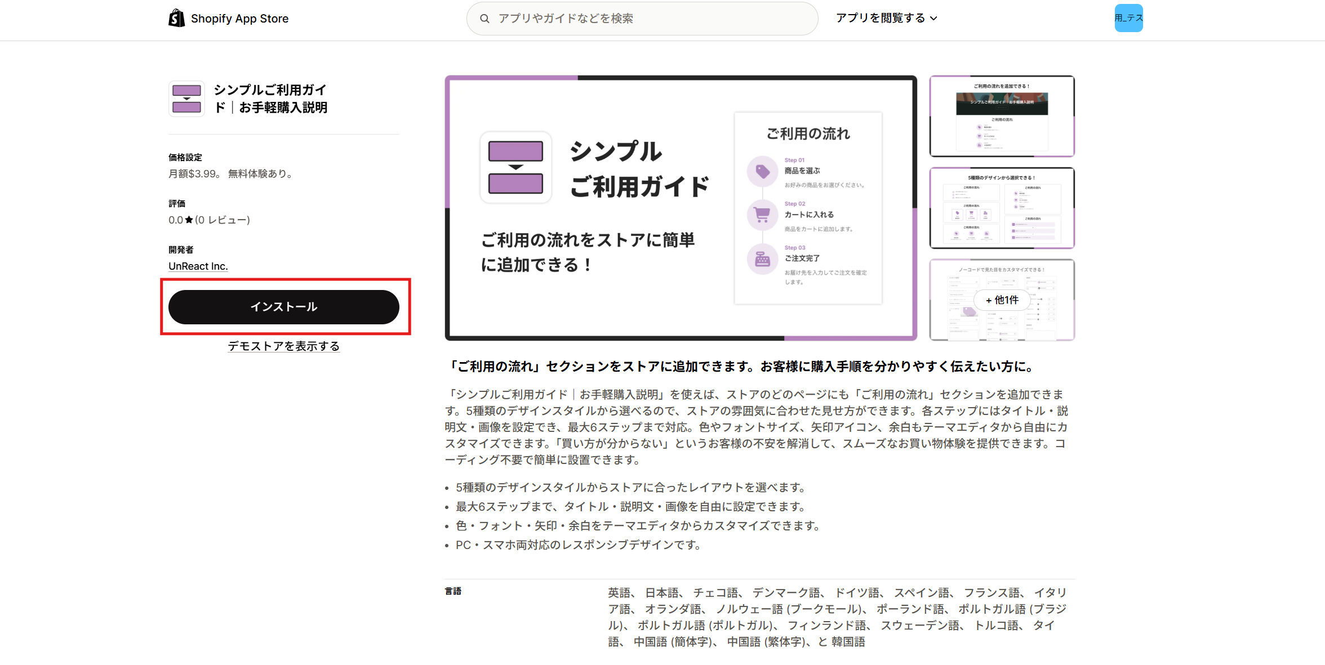Click the シンプルご利用ガイド app icon

186,99
